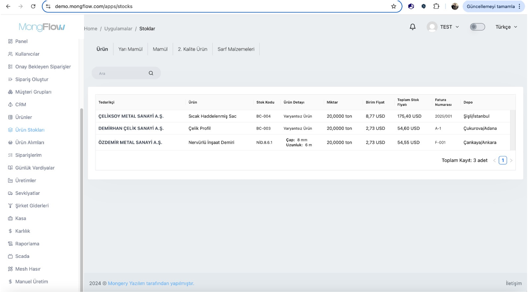
Task: Click the Ürünler table icon
Action: click(x=10, y=117)
